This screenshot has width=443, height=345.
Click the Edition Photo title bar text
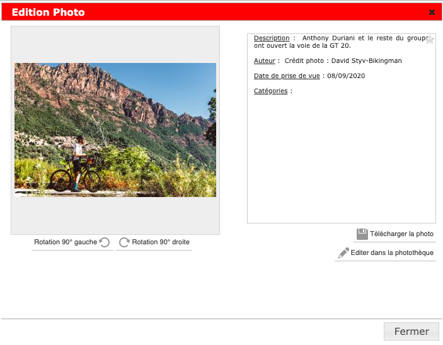pyautogui.click(x=49, y=12)
